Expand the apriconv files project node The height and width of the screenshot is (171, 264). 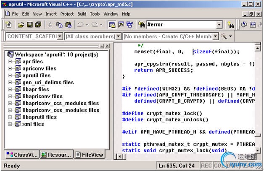[10, 68]
